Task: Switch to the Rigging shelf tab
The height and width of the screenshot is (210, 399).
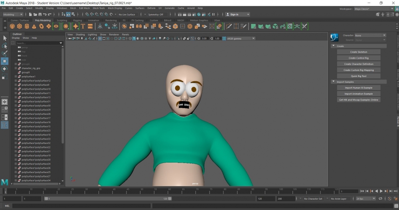Action: (x=77, y=20)
